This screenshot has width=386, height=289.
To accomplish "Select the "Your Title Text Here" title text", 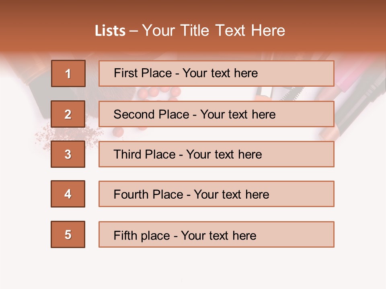I will click(214, 31).
